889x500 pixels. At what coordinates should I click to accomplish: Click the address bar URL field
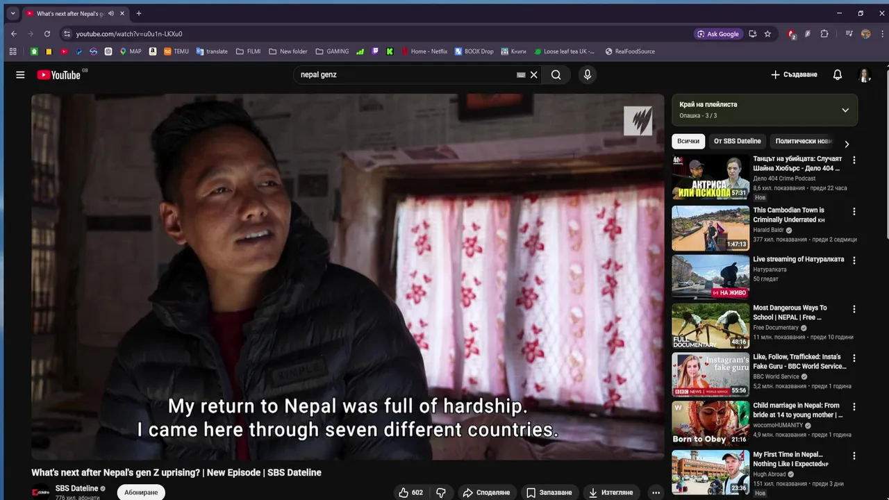375,33
